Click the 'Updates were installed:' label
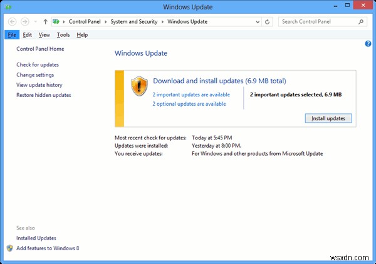This screenshot has width=376, height=264. [x=141, y=146]
